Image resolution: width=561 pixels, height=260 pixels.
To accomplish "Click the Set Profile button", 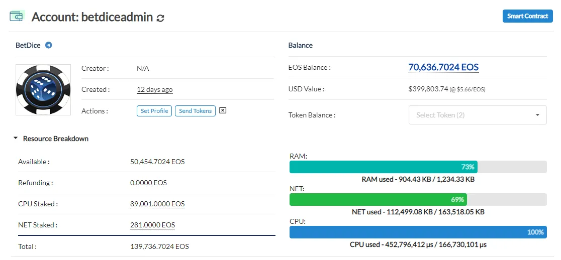I will coord(154,111).
